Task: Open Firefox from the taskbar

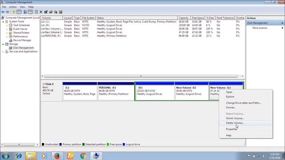Action: [x=57, y=156]
